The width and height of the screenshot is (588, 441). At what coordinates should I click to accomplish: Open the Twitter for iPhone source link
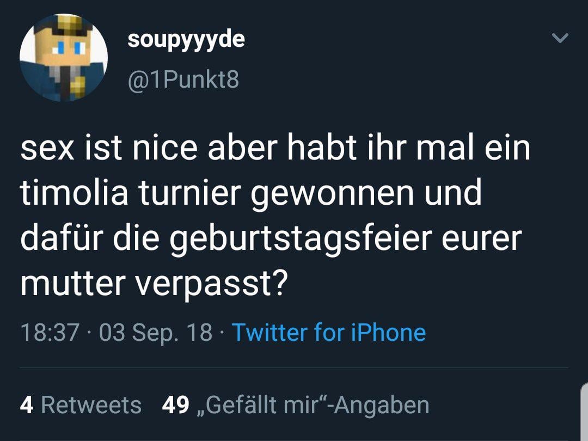(x=329, y=332)
